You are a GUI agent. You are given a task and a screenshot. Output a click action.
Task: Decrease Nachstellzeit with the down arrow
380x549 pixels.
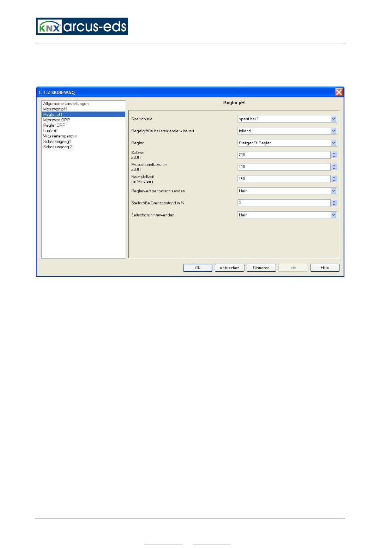pos(334,181)
